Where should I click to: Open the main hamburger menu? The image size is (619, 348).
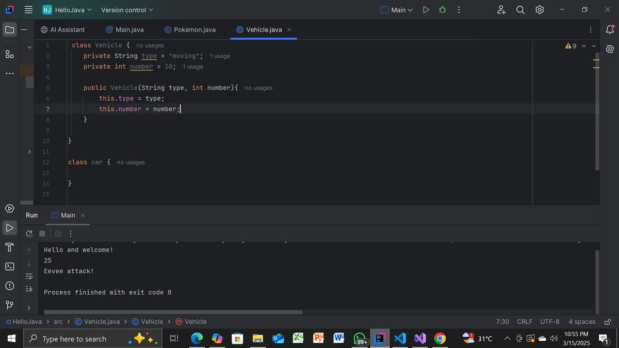pyautogui.click(x=28, y=10)
